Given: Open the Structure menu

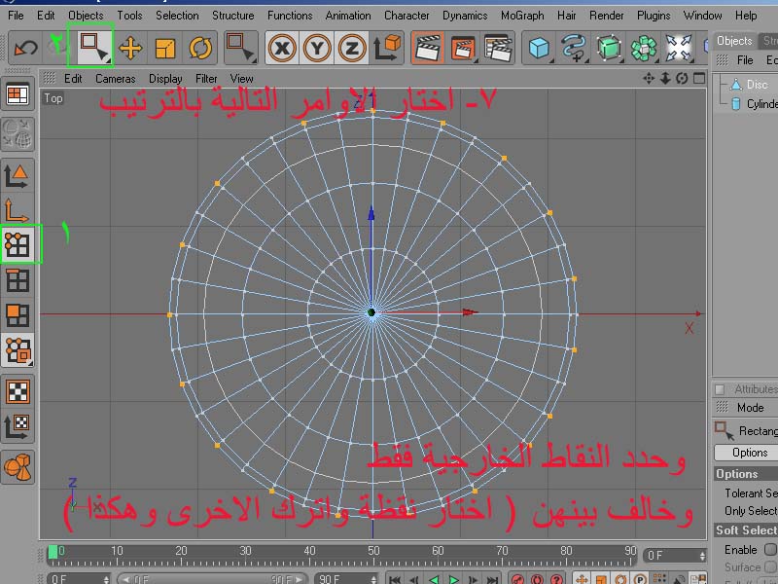Looking at the screenshot, I should pyautogui.click(x=233, y=16).
